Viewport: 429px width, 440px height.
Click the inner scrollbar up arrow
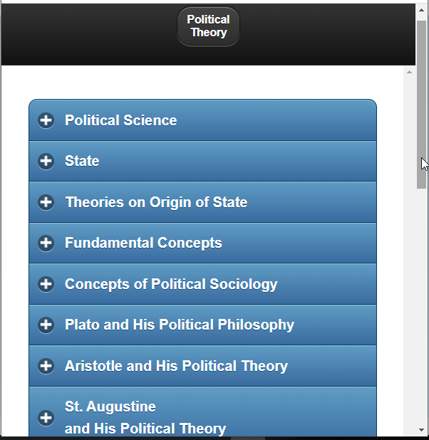pos(410,72)
